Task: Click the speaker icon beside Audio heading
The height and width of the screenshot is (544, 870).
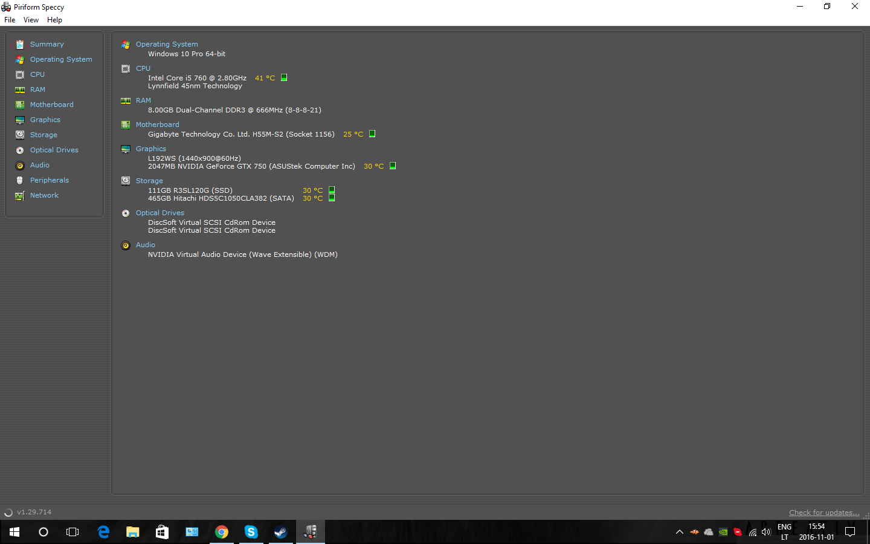Action: point(126,245)
